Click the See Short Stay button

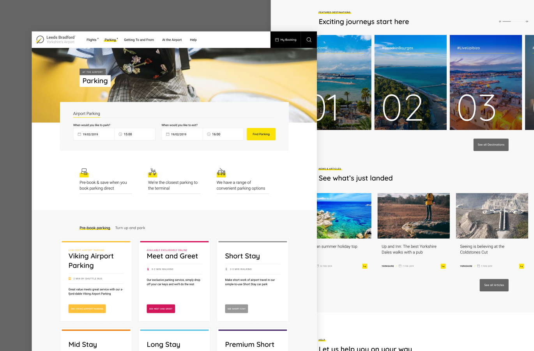point(237,308)
